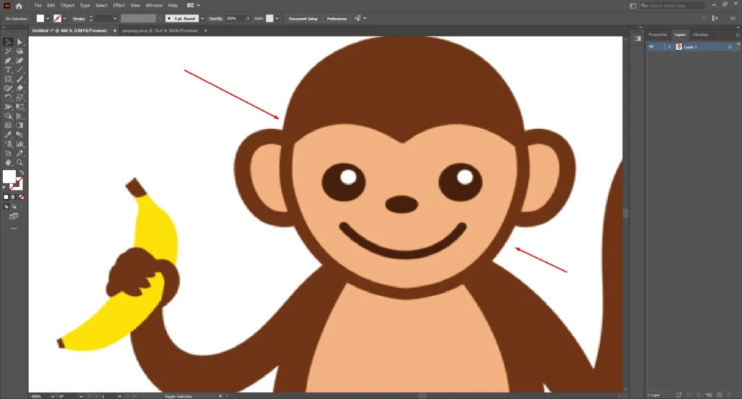Viewport: 742px width, 399px height.
Task: Select the Curvature tool
Action: 20,61
